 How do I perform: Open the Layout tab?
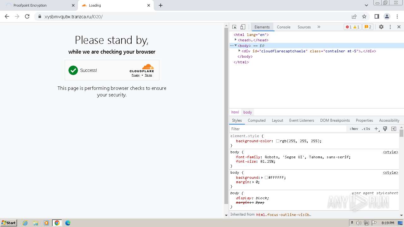[277, 120]
